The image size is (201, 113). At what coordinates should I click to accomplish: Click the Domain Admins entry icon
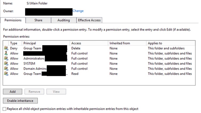[x=6, y=68]
